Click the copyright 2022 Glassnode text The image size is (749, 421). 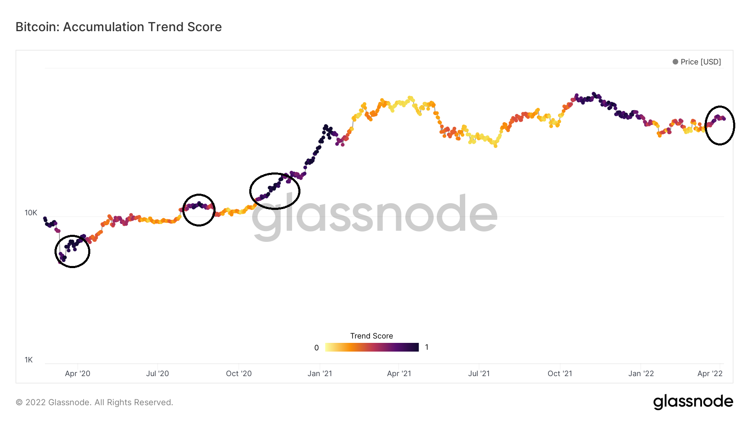[94, 402]
